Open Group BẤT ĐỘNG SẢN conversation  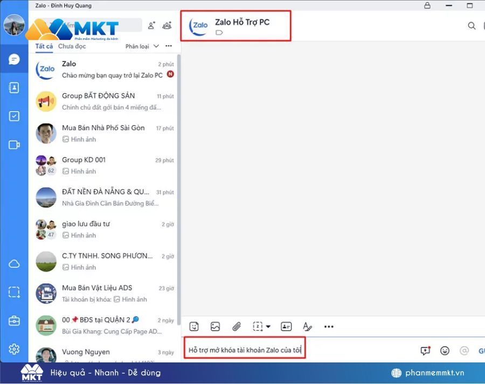103,101
